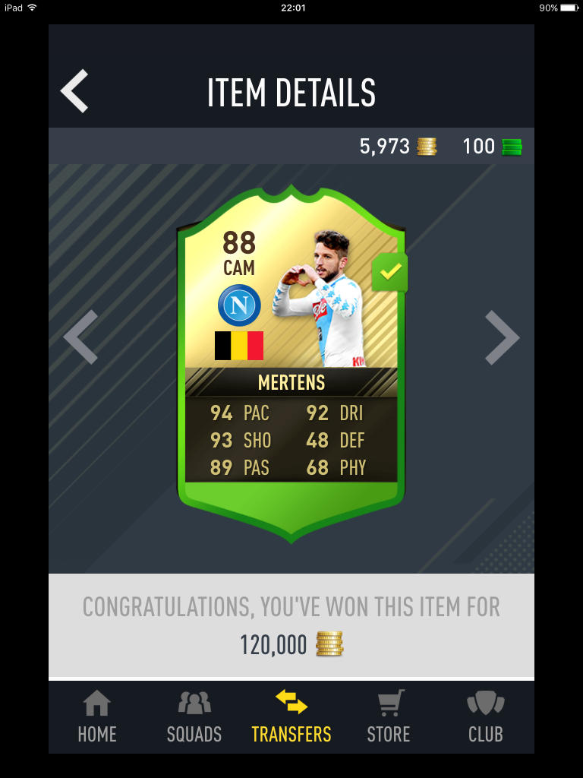
Task: Open the Store tab
Action: tap(389, 717)
